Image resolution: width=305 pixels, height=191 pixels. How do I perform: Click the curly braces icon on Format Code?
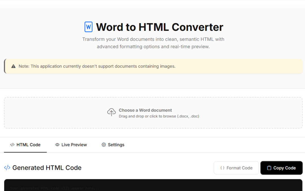point(223,168)
